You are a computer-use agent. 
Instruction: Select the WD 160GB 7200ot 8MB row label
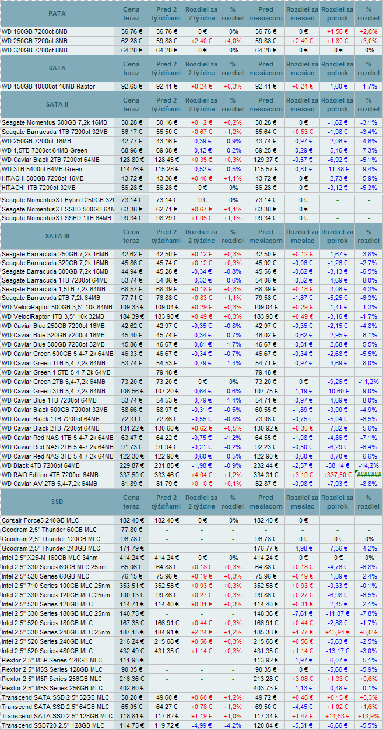pyautogui.click(x=34, y=31)
